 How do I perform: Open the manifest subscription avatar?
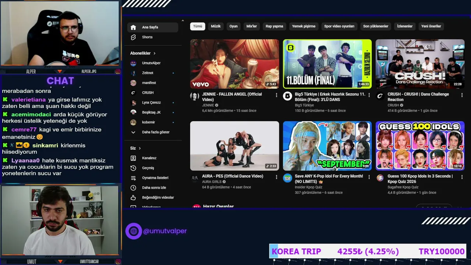133,83
